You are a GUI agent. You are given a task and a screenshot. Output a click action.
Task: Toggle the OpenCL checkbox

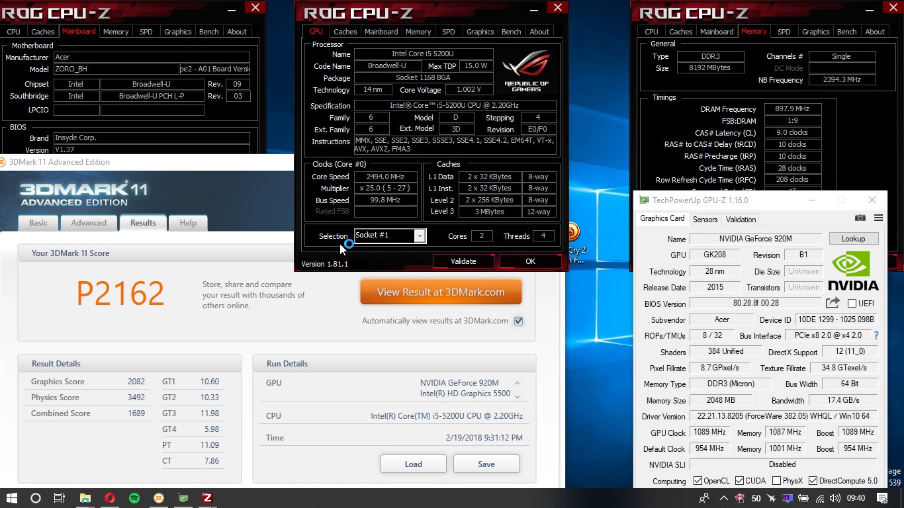click(698, 481)
